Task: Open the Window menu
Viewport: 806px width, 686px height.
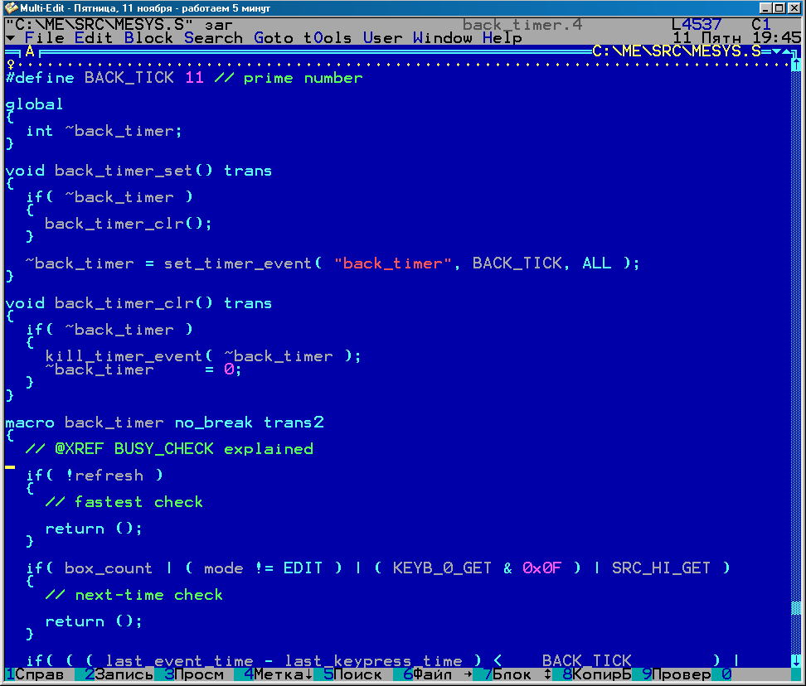Action: 442,38
